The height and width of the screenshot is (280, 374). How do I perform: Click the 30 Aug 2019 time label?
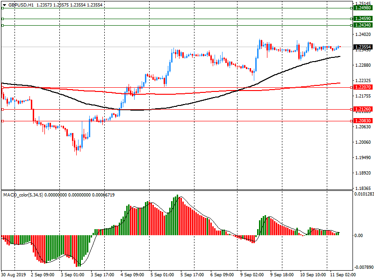click(14, 275)
